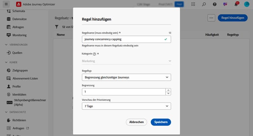Viewport: 253px width, 136px height.
Task: Collapse the VERBINDUNGEN section
Action: click(6, 45)
